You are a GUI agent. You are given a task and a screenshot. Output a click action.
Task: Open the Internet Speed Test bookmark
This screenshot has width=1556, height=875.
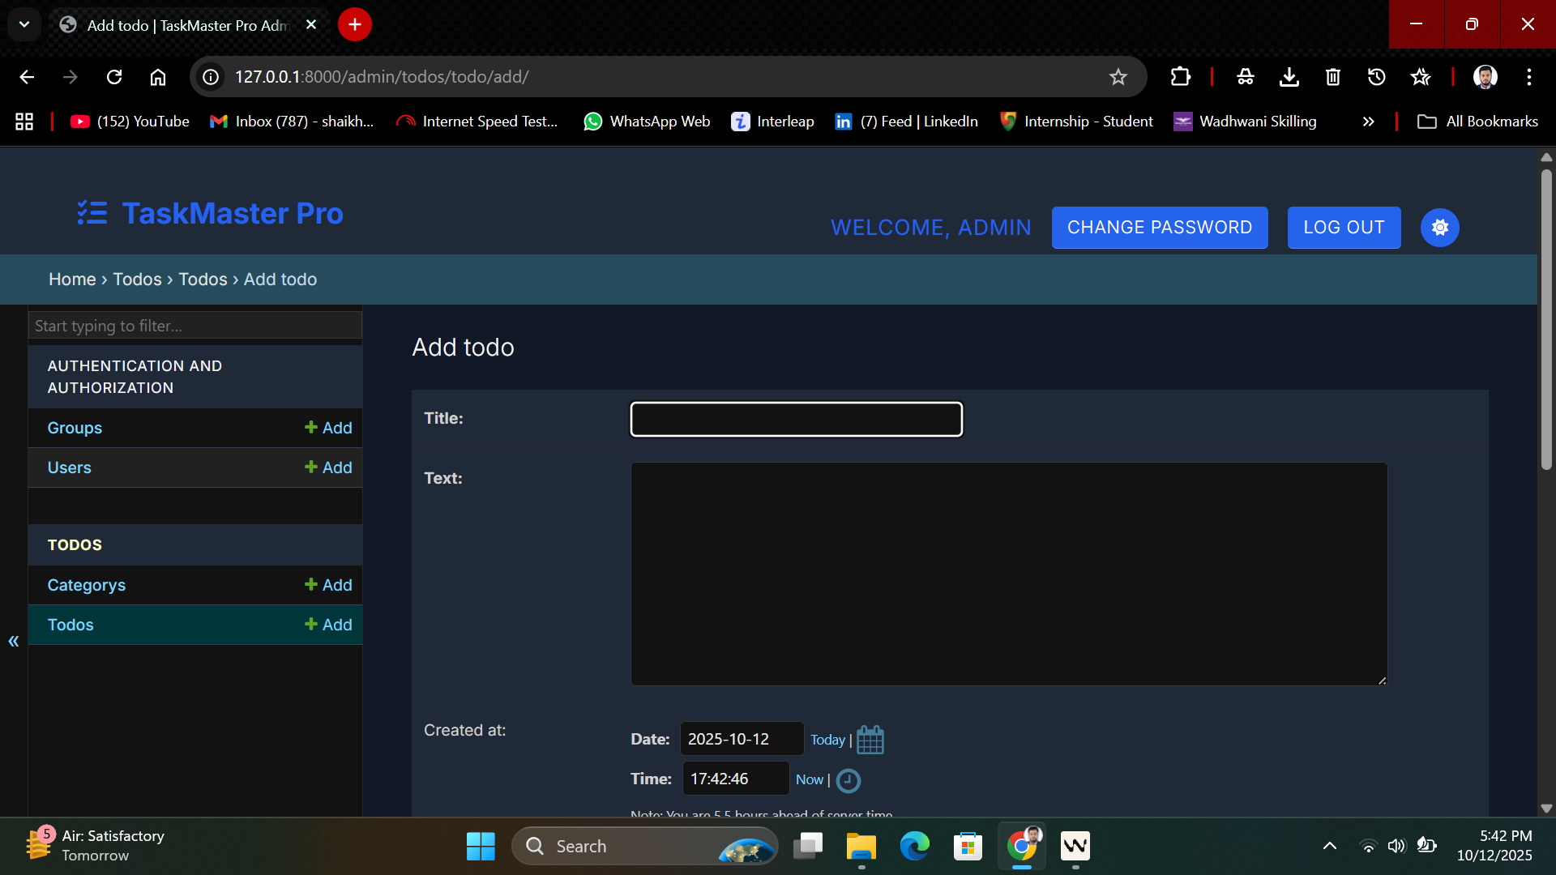[x=477, y=122]
